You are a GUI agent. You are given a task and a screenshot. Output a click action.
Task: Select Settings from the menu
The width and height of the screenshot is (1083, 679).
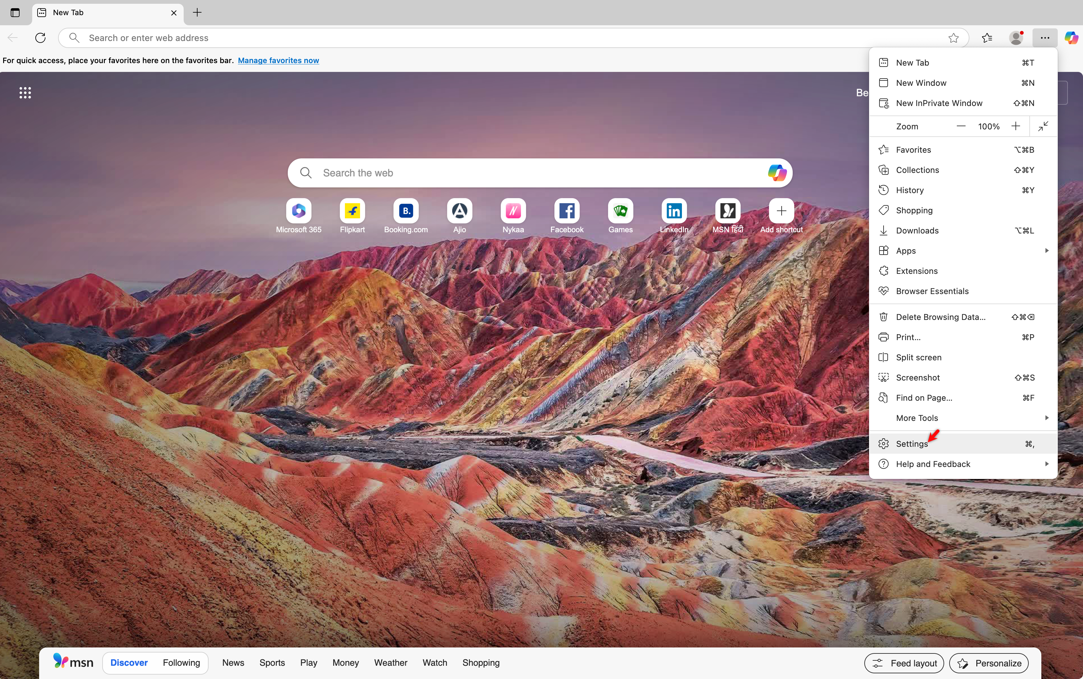[x=912, y=444]
